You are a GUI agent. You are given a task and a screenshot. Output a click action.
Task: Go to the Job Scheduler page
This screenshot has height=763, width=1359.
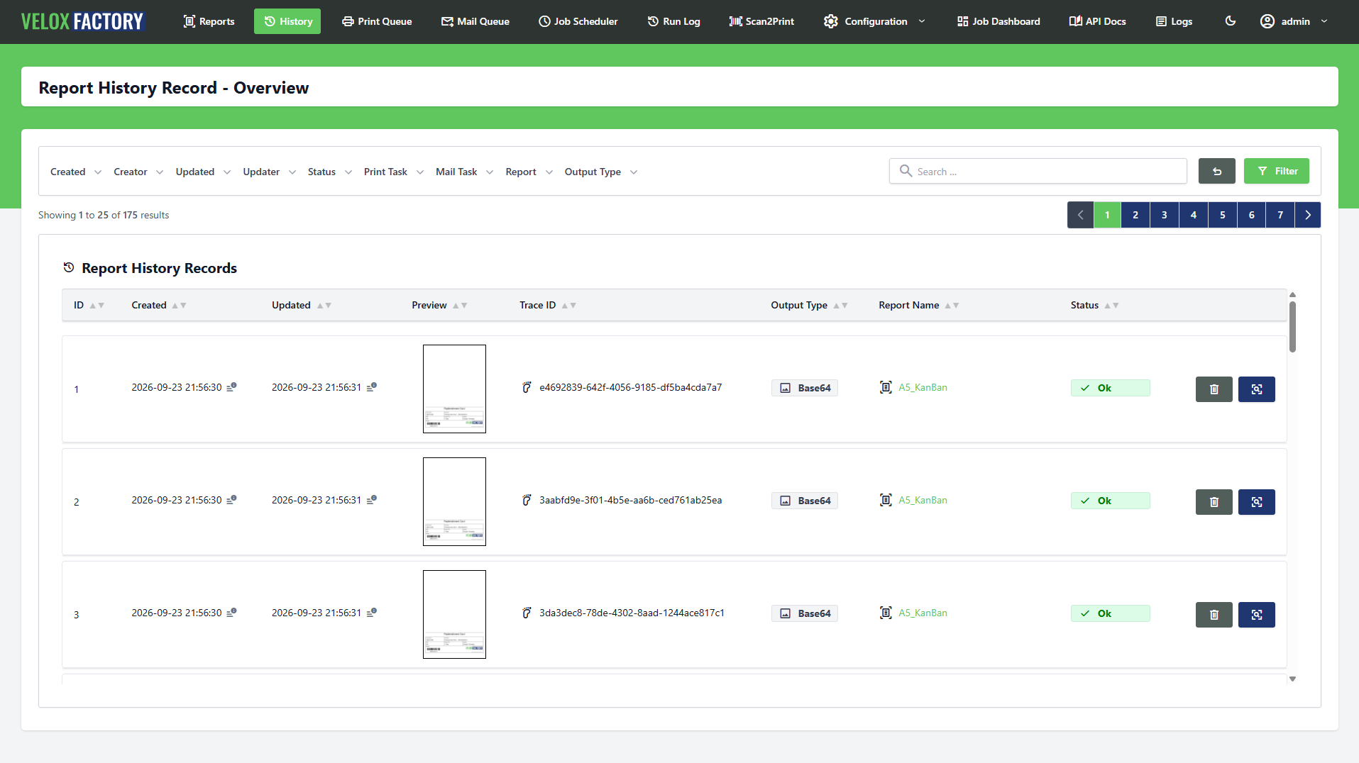[x=578, y=21]
